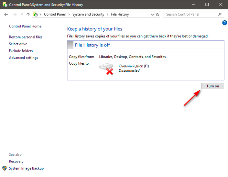Select the File History breadcrumb

(120, 14)
